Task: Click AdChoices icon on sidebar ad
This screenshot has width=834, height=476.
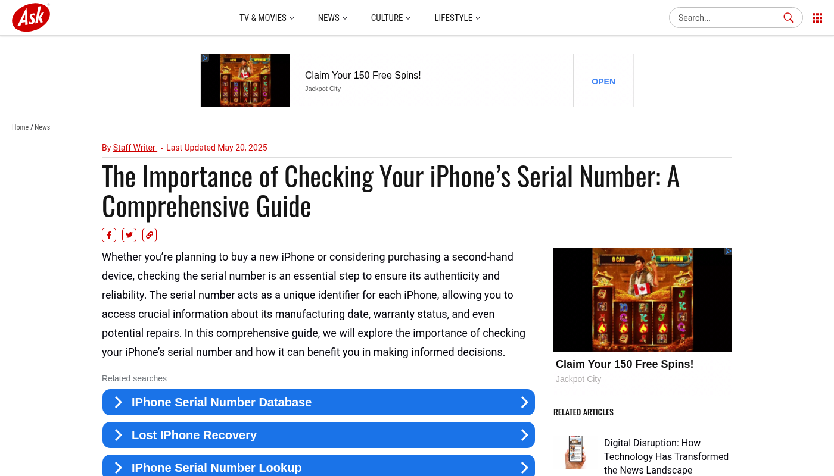Action: tap(728, 252)
